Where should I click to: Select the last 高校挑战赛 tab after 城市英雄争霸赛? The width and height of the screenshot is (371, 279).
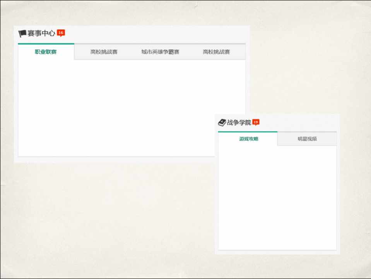click(x=216, y=52)
